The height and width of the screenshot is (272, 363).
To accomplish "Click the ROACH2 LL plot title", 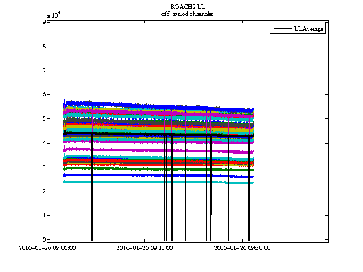I will 188,6.
